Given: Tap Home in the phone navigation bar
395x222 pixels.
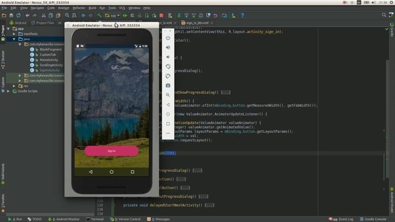Looking at the screenshot, I should (112, 171).
